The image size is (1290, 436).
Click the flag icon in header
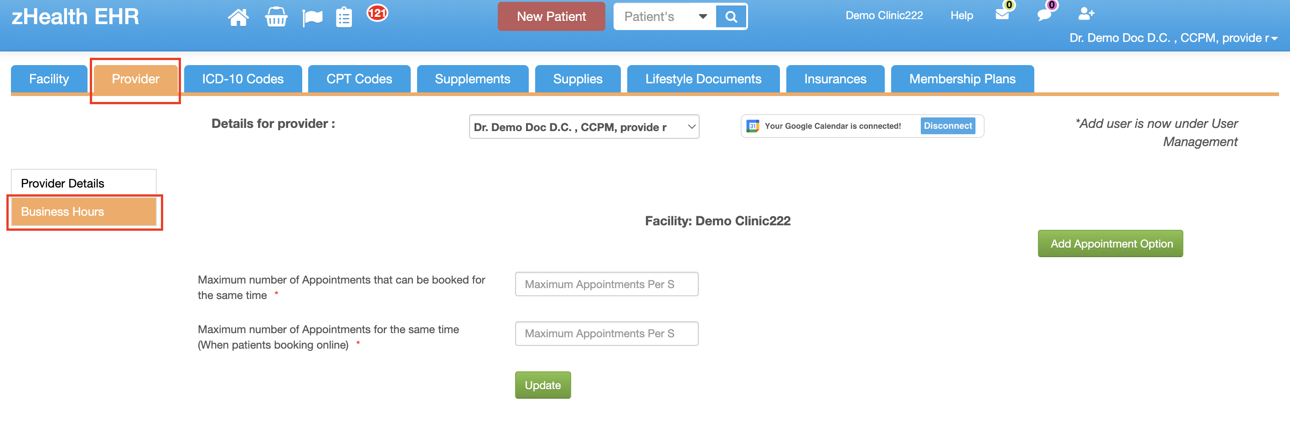point(313,18)
